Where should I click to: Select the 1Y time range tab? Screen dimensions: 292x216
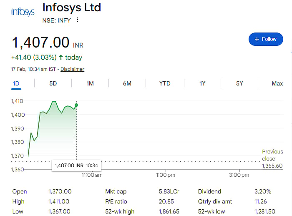(x=202, y=83)
